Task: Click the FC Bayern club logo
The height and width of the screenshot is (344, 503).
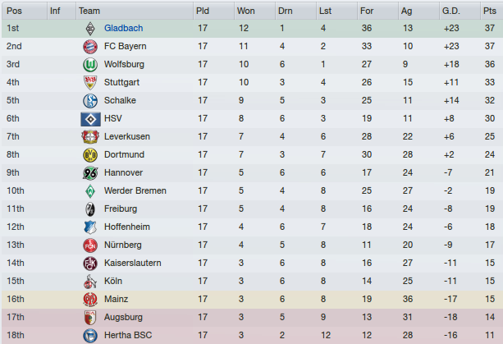Action: click(90, 47)
